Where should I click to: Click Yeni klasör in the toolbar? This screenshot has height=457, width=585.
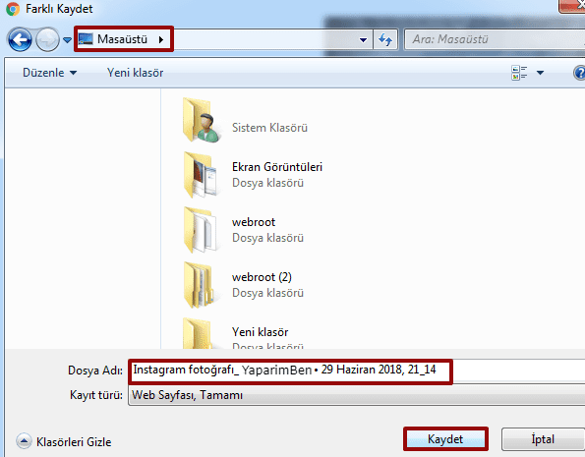[x=135, y=73]
